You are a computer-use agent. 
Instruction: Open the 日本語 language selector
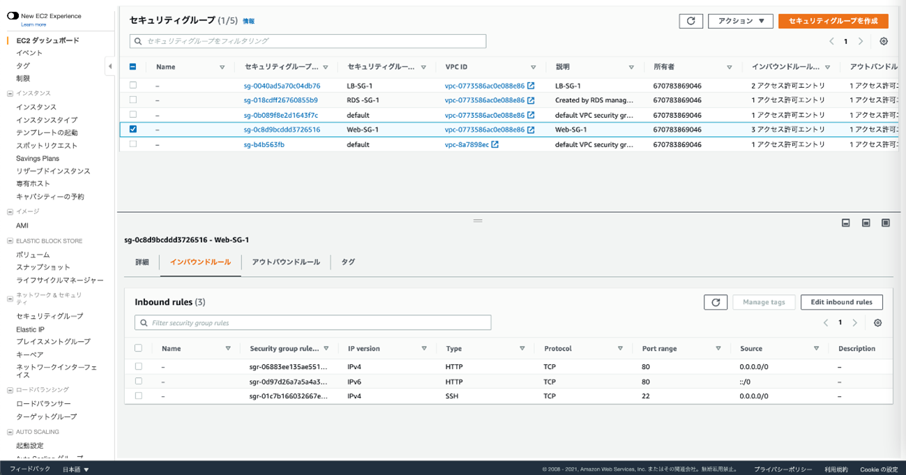coord(76,469)
